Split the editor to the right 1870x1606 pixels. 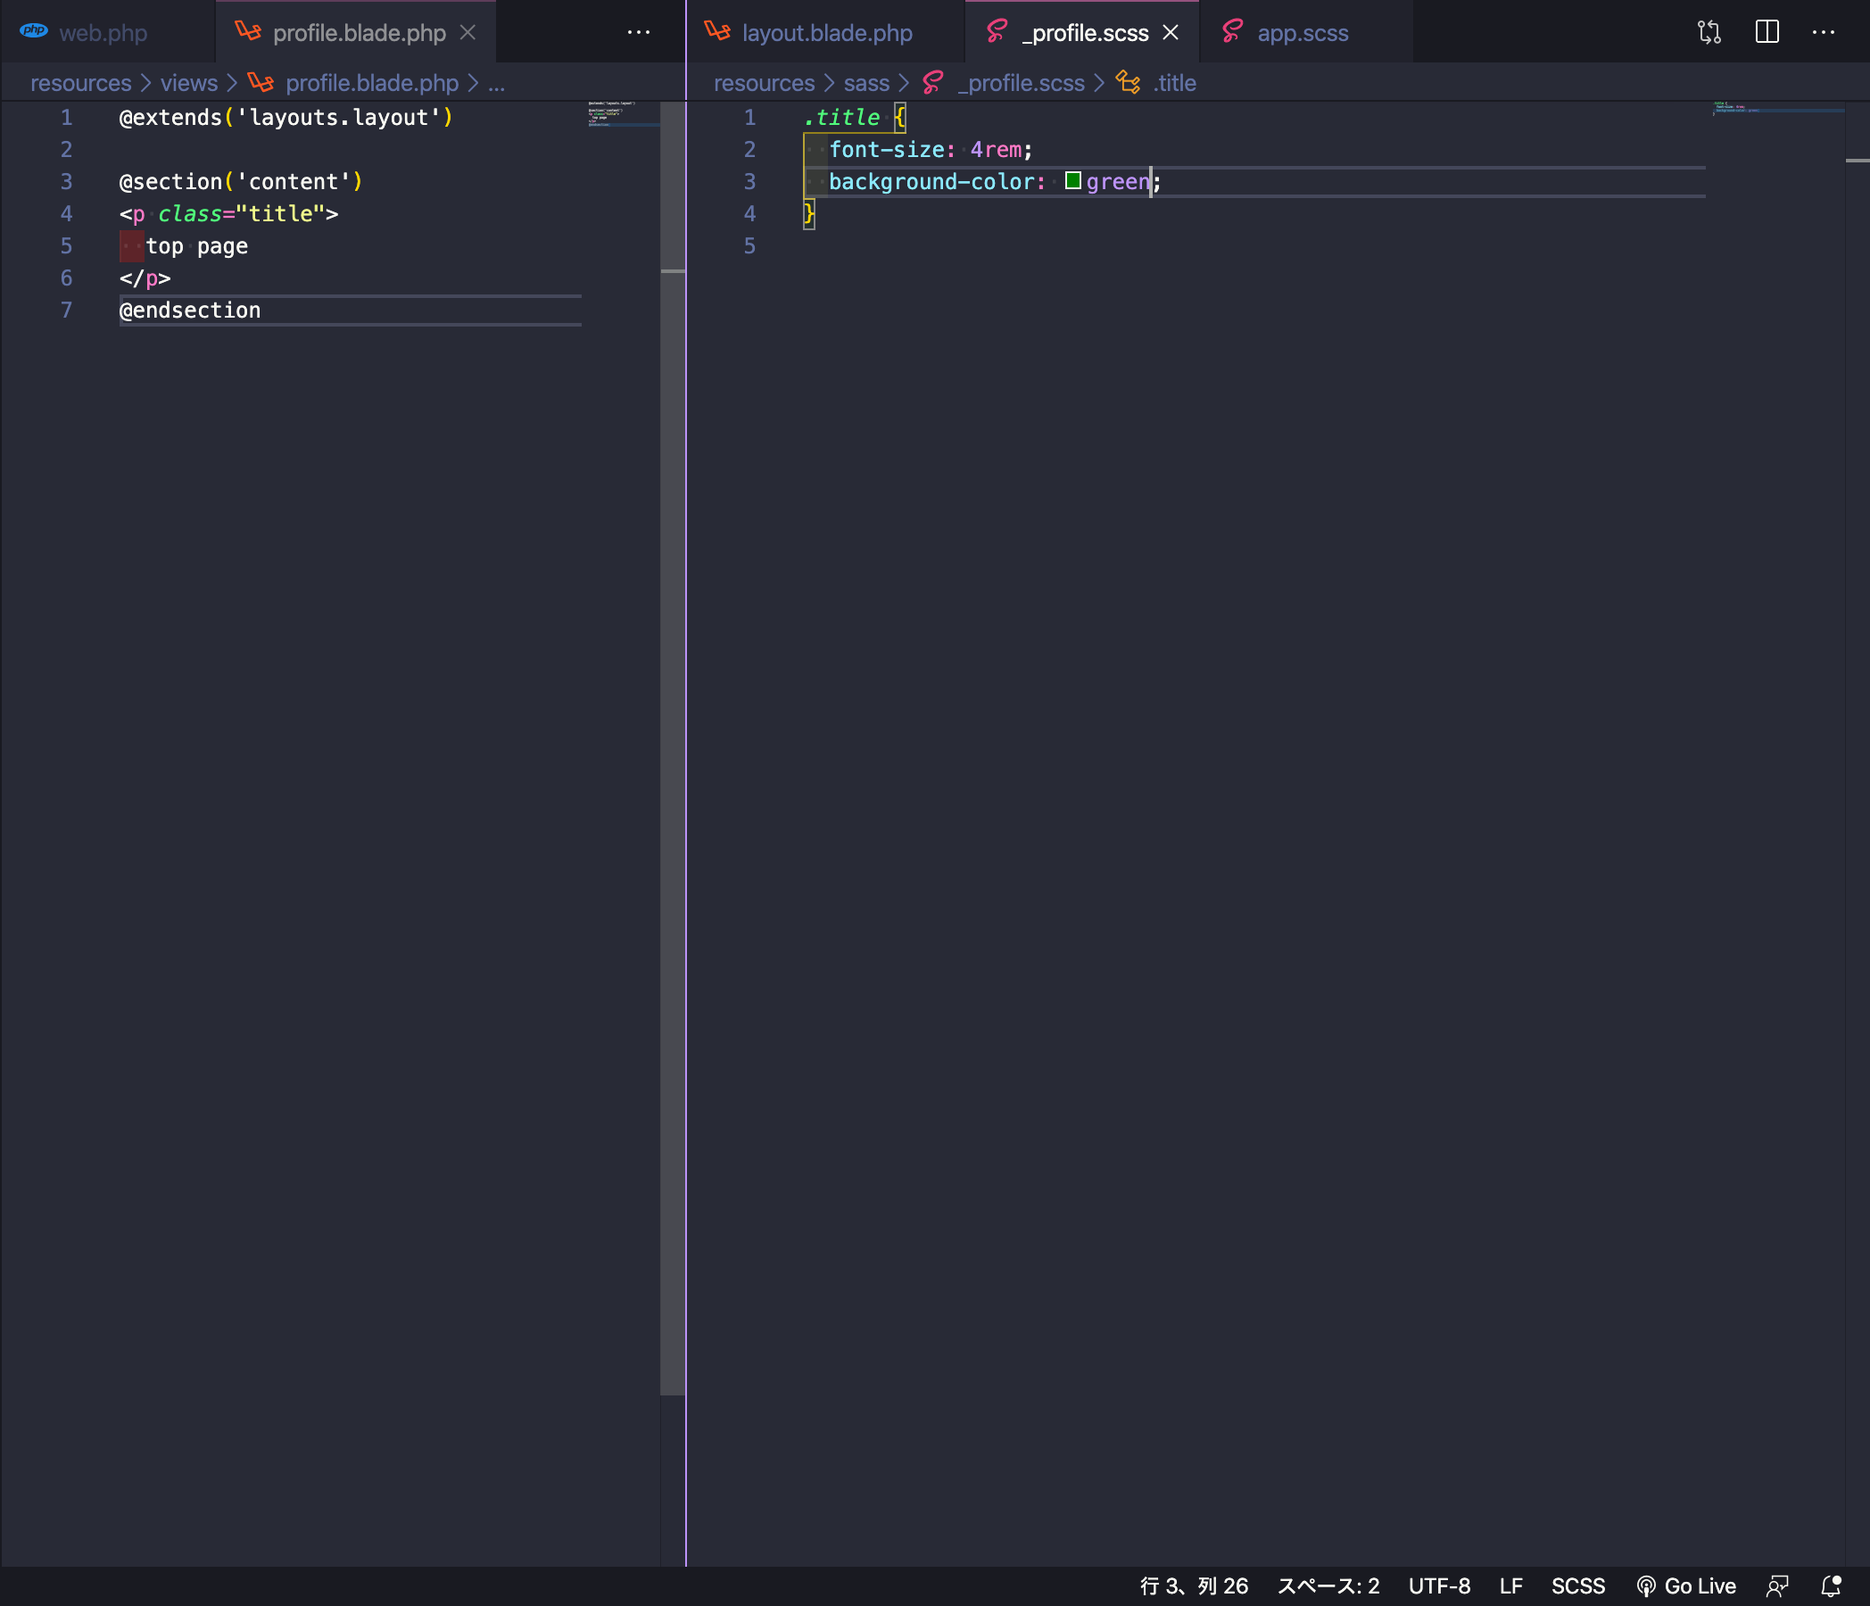click(x=1767, y=32)
